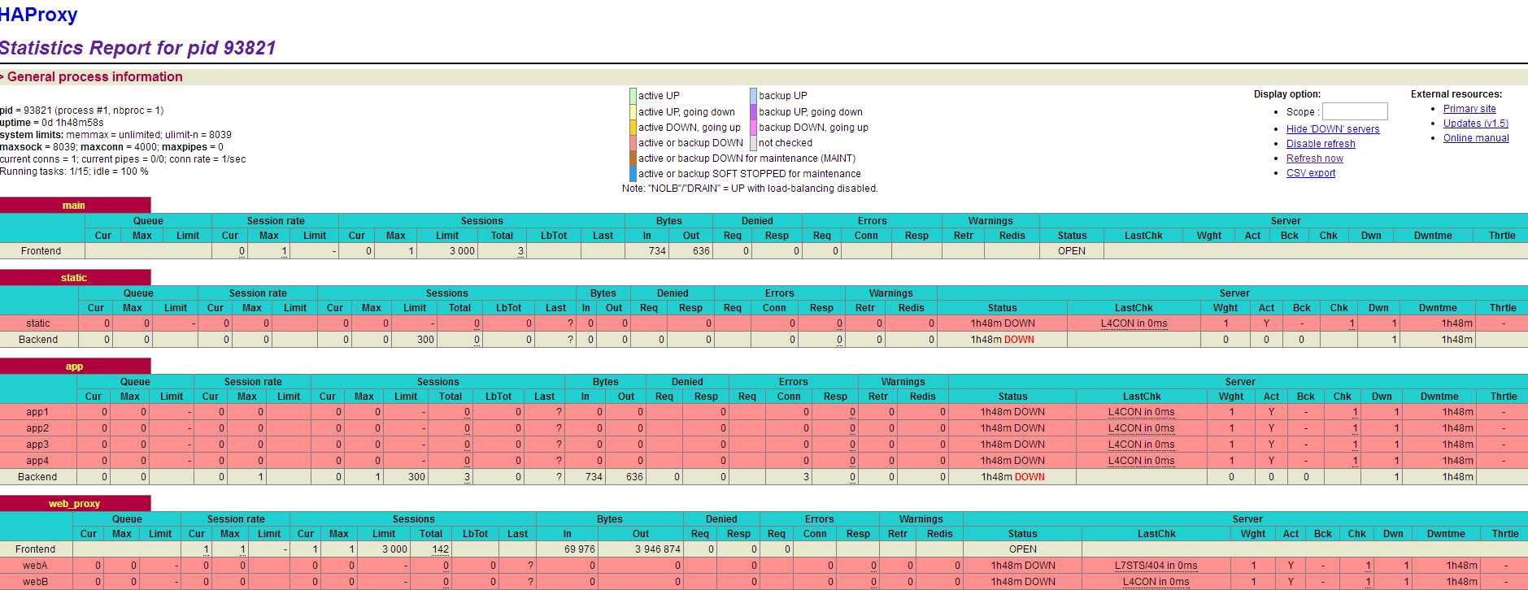Select the main proxy section title
The width and height of the screenshot is (1528, 590).
coord(74,206)
